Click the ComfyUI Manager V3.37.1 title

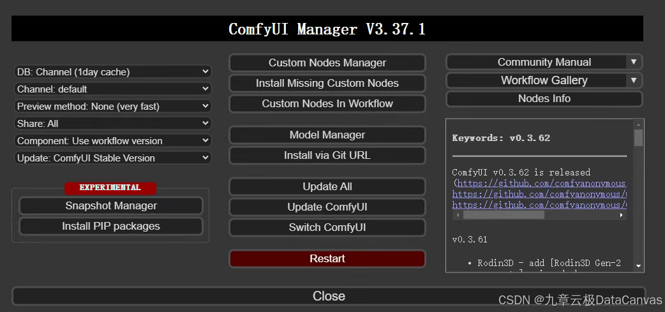coord(327,29)
